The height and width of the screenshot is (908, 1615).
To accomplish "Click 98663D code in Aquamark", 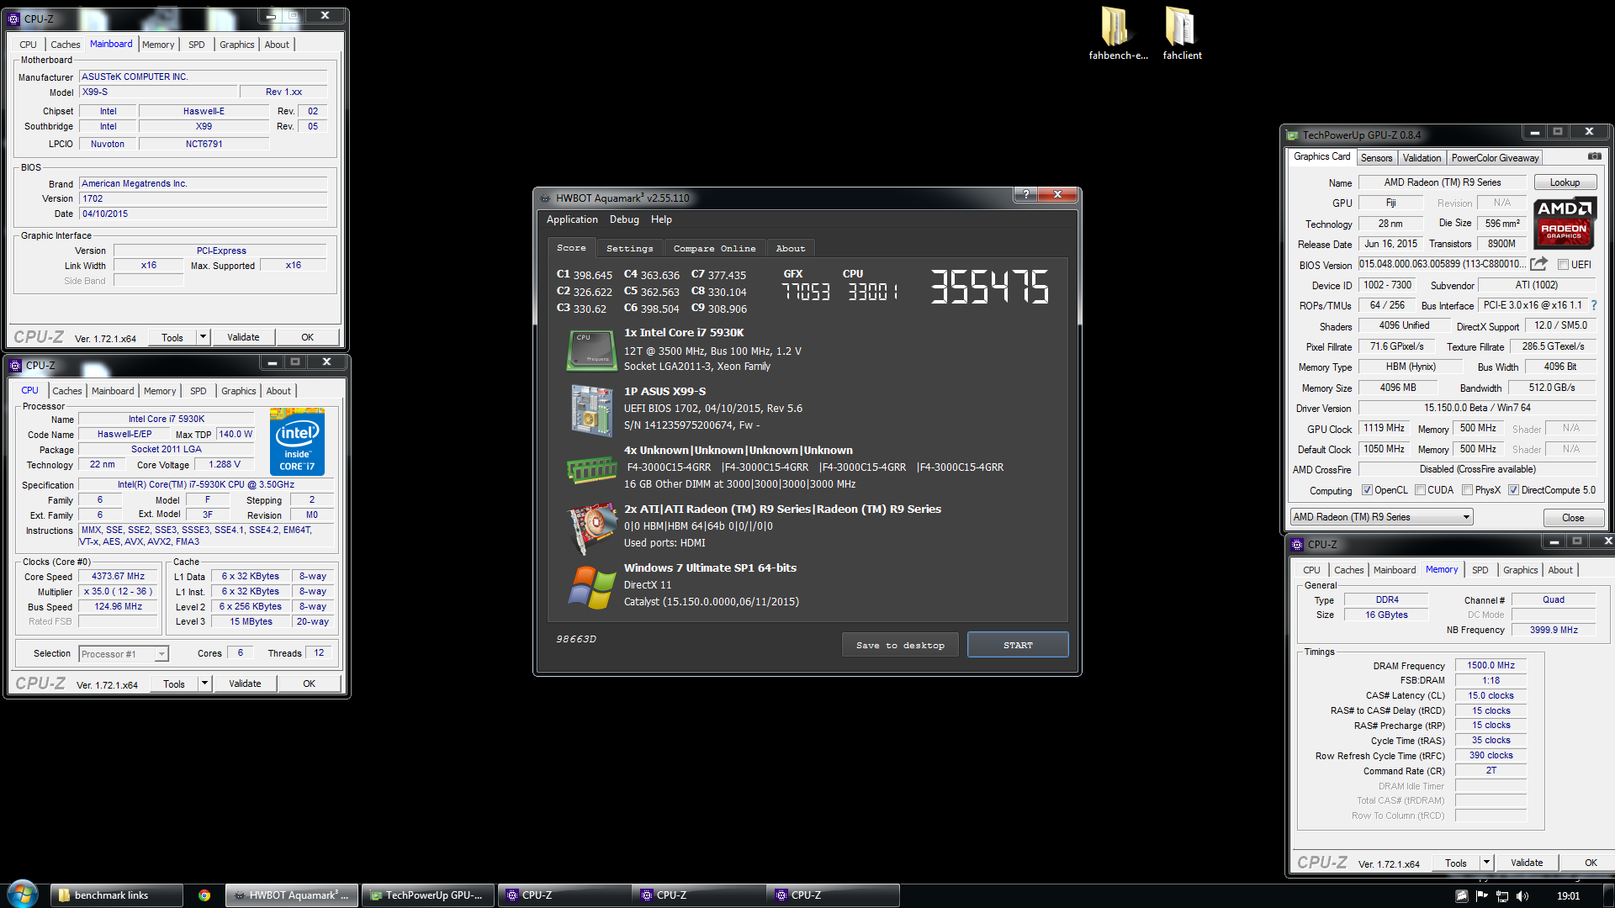I will click(576, 639).
